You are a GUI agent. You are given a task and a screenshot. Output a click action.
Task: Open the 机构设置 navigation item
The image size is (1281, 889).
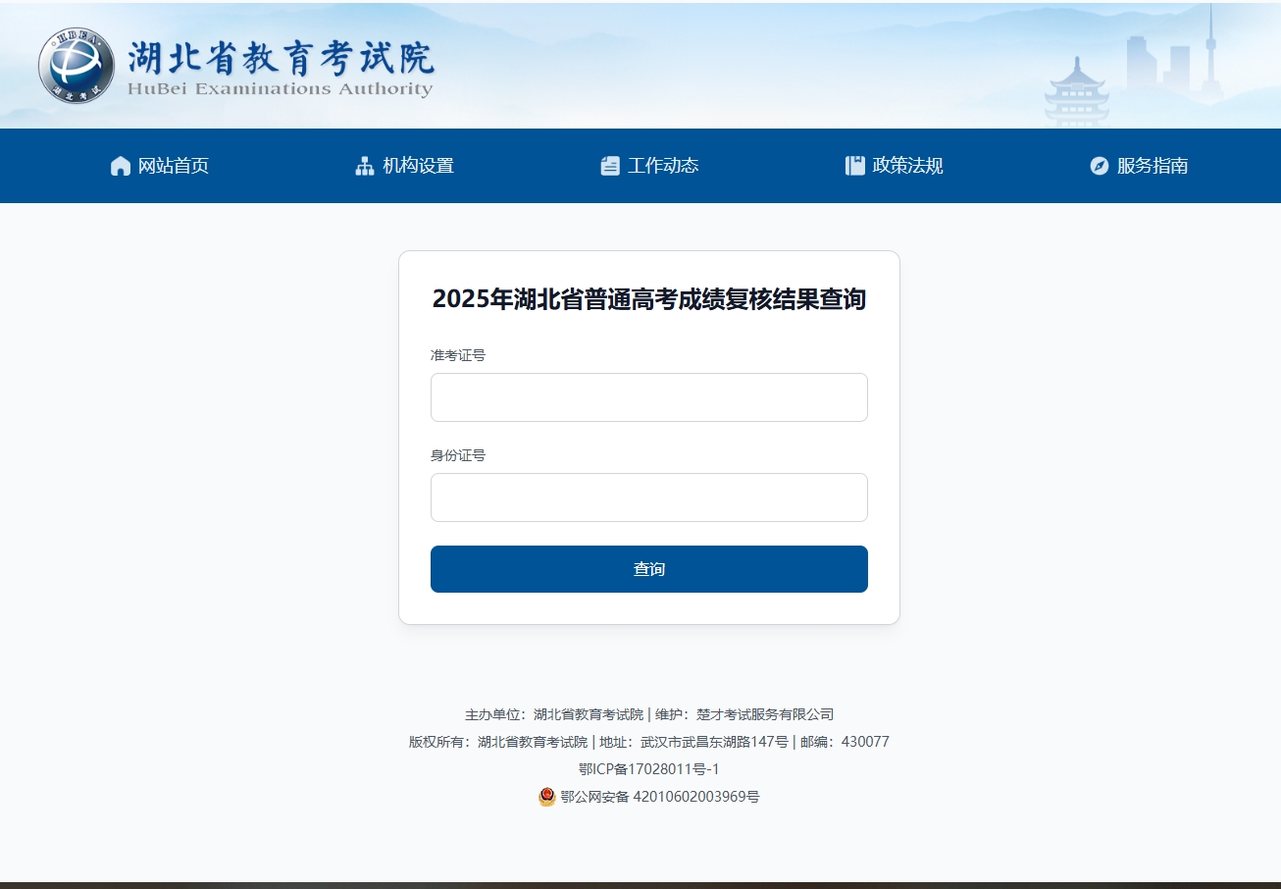point(417,166)
